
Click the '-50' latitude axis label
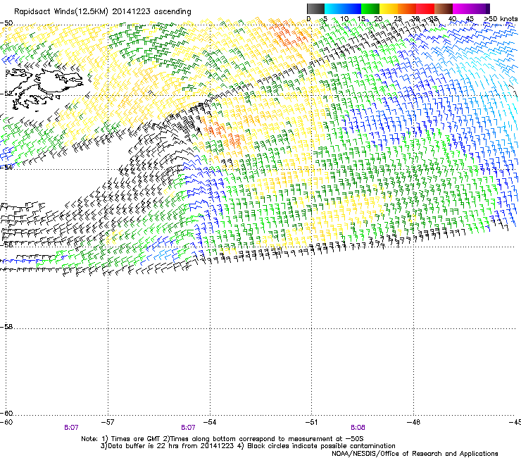(6, 23)
